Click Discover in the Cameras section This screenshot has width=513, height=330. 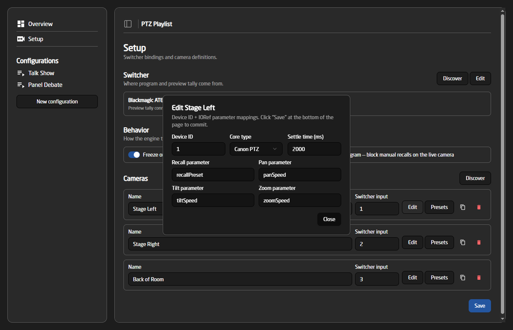pos(475,178)
